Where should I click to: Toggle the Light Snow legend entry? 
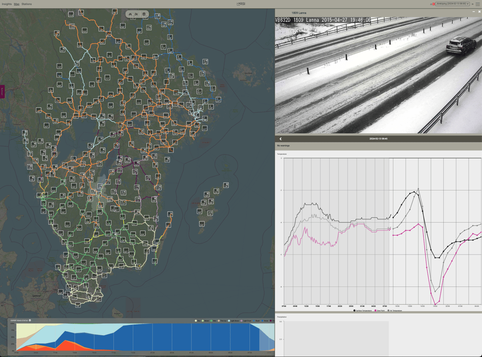(233, 321)
